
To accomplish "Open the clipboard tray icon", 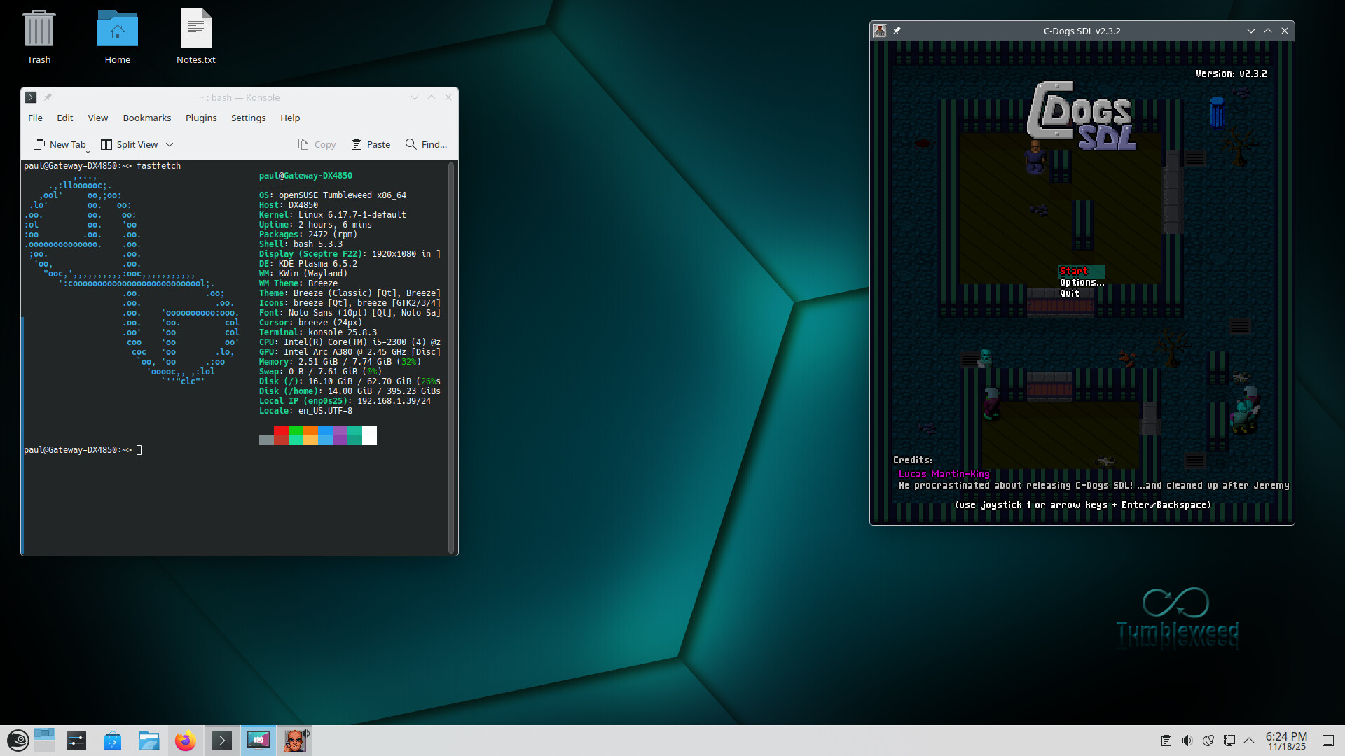I will point(1166,741).
